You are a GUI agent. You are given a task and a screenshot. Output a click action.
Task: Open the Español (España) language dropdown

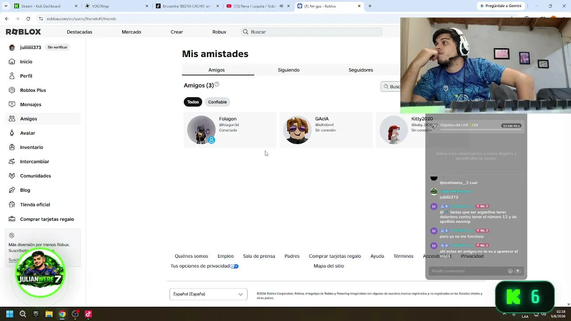click(208, 294)
